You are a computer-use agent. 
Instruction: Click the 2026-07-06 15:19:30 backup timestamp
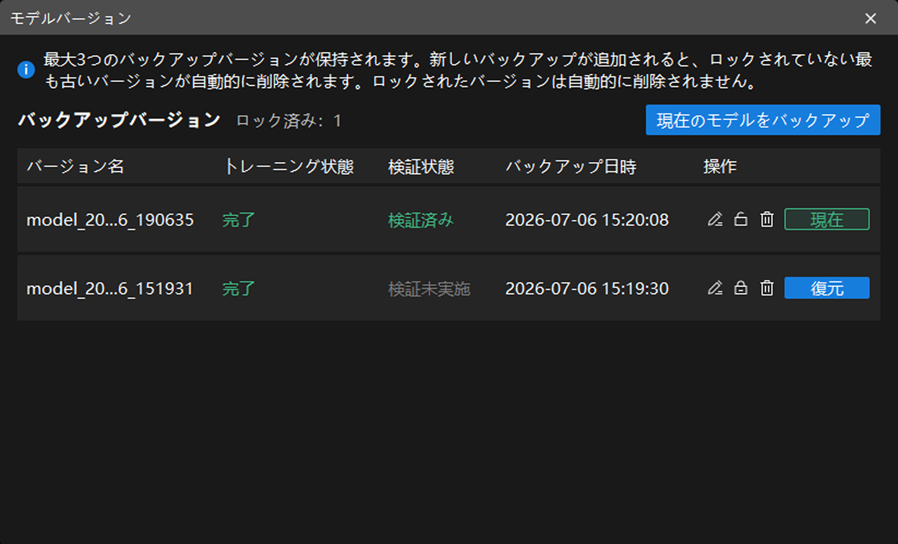coord(587,288)
